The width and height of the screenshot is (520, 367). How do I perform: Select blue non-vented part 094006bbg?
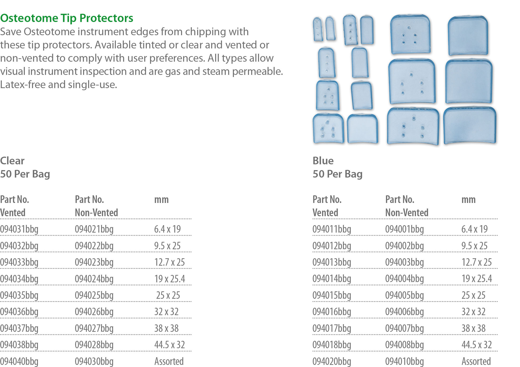[x=404, y=312]
